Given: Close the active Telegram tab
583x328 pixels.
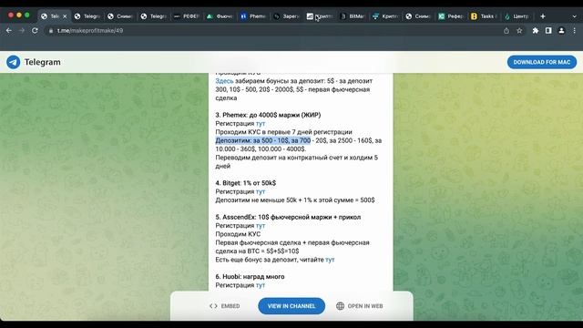Looking at the screenshot, I should click(65, 16).
